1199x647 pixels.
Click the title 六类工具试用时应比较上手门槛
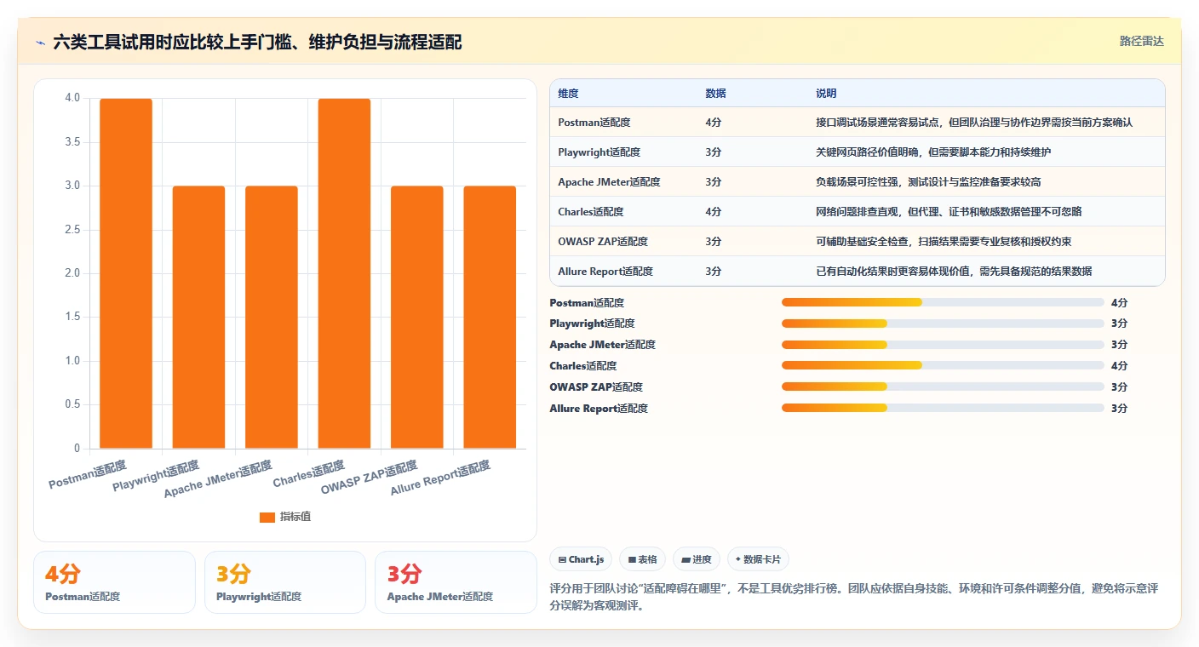pyautogui.click(x=257, y=42)
